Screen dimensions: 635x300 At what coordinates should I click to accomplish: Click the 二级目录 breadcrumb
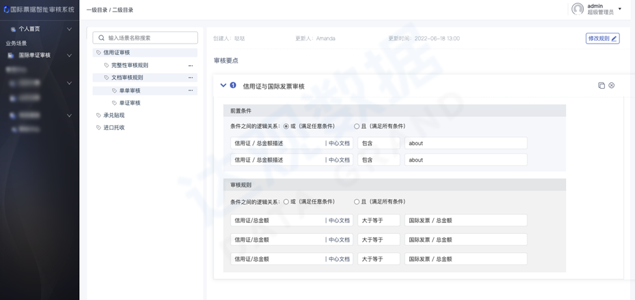click(123, 10)
